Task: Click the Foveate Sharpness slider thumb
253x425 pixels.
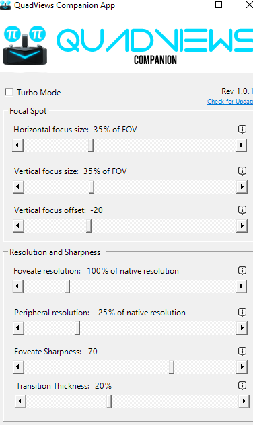Action: 172,367
